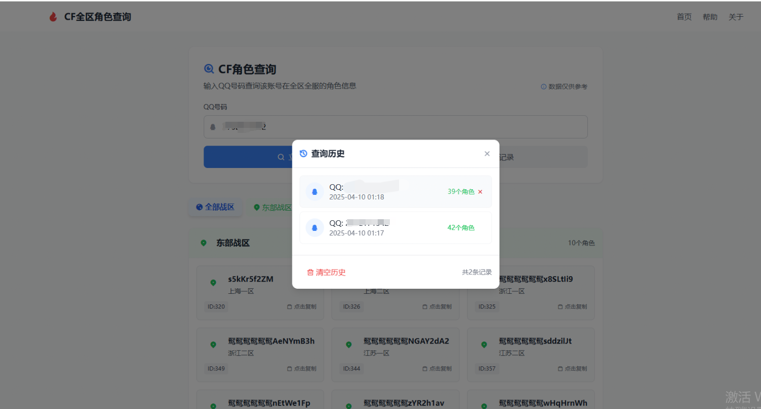Select the character name ending wHqHrnWh
The image size is (761, 409).
[x=543, y=403]
